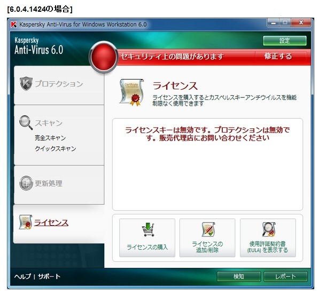
Task: Click the large certificate icon beside ライセンス heading
Action: [132, 92]
